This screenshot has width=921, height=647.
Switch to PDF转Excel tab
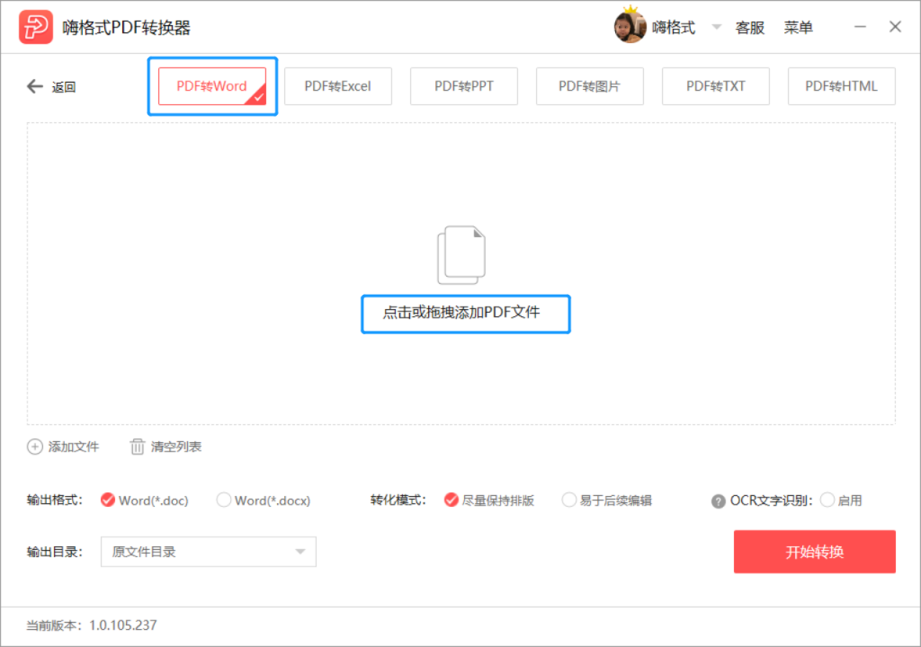[338, 86]
